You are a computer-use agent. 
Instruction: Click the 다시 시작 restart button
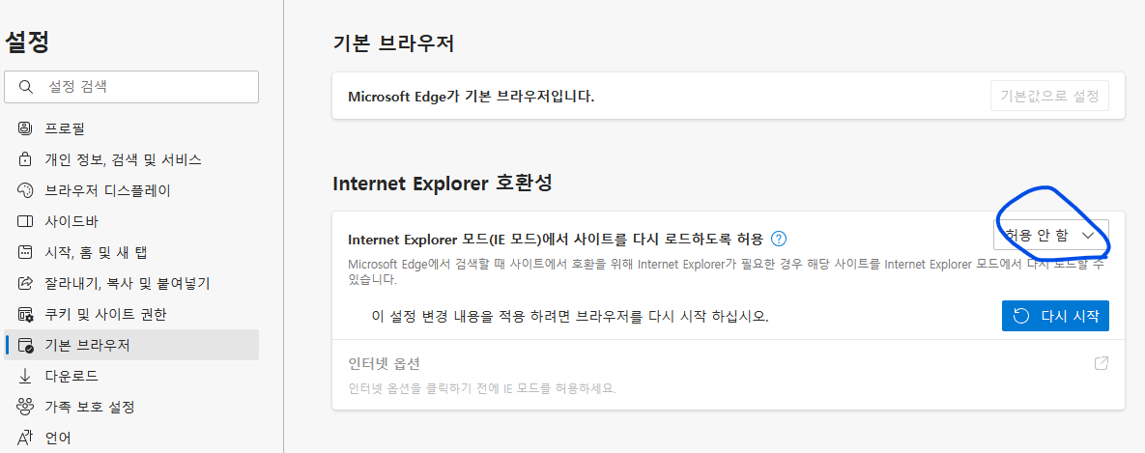tap(1055, 316)
